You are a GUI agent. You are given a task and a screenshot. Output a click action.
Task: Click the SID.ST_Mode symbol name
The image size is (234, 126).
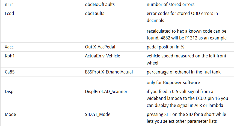tap(97, 115)
